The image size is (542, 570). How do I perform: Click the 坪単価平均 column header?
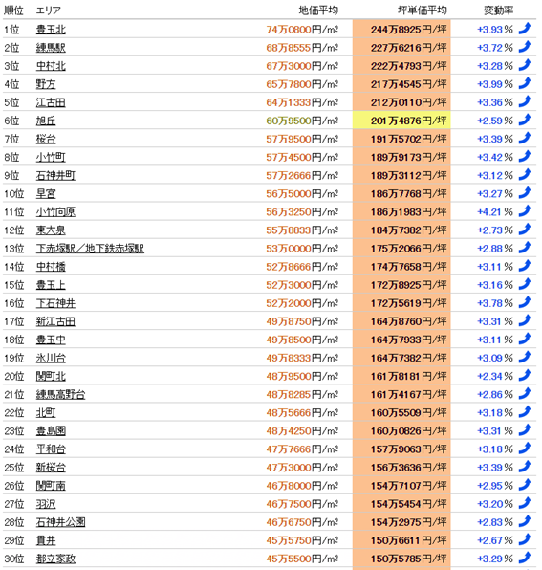click(x=423, y=11)
